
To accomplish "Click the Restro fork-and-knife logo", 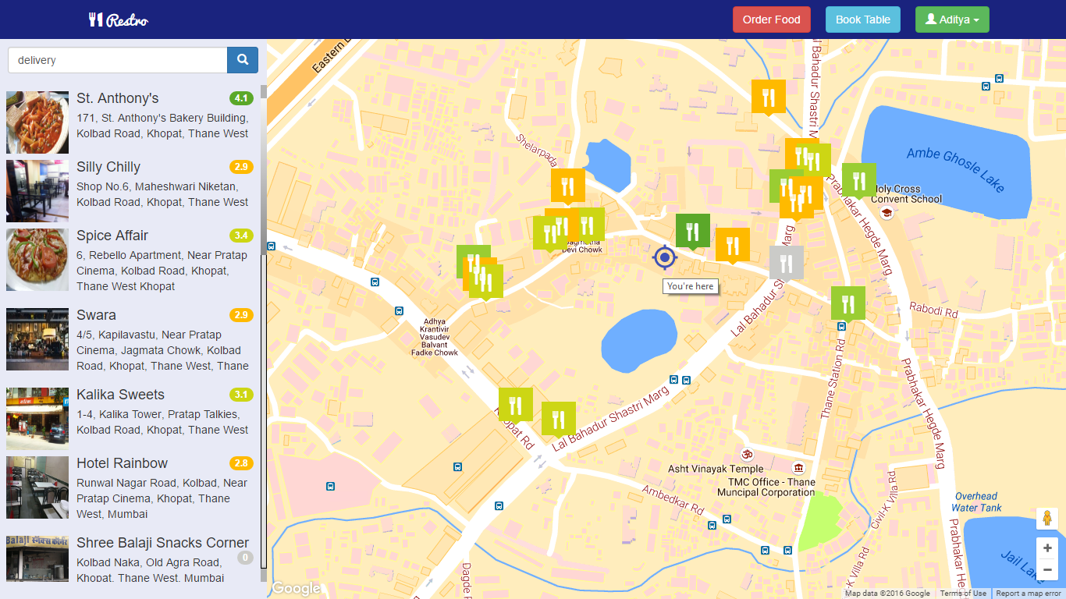I will [x=119, y=19].
